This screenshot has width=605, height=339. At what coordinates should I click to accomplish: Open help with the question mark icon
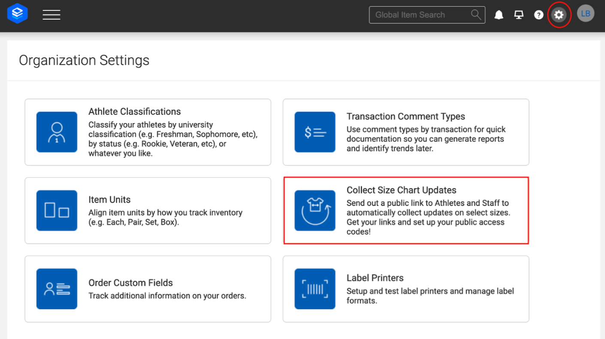[x=538, y=15]
